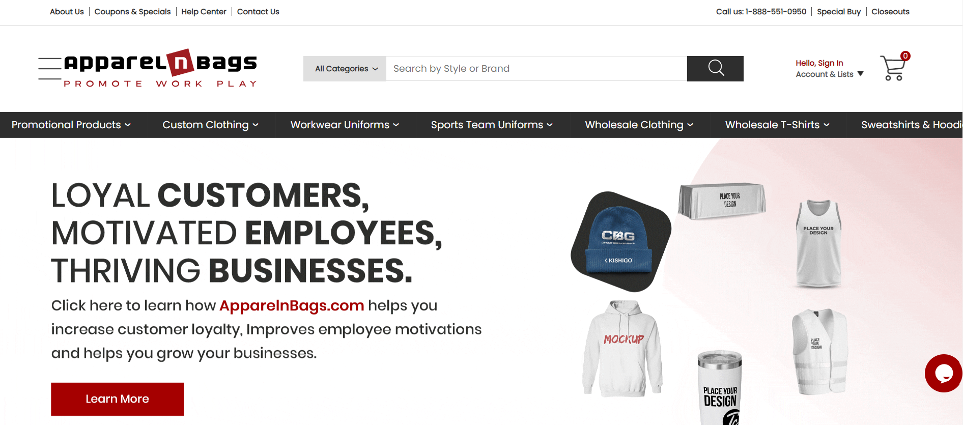
Task: Open the Coupons & Specials link
Action: click(x=132, y=12)
